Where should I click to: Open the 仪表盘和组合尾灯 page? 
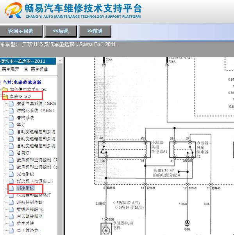pyautogui.click(x=34, y=195)
